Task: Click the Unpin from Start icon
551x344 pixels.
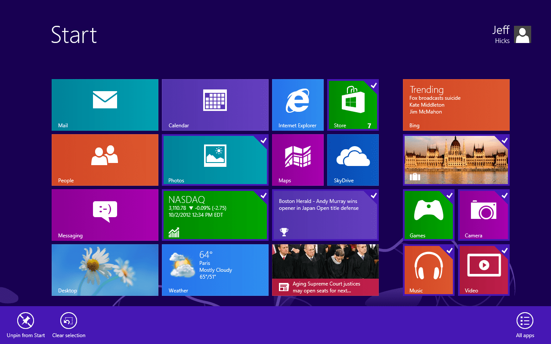Action: coord(25,321)
